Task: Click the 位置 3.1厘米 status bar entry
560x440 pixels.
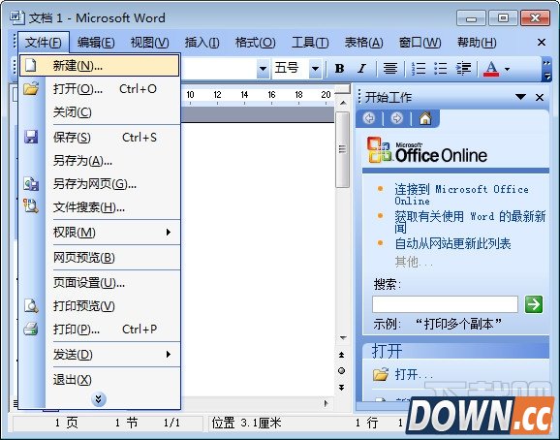Action: pyautogui.click(x=246, y=424)
